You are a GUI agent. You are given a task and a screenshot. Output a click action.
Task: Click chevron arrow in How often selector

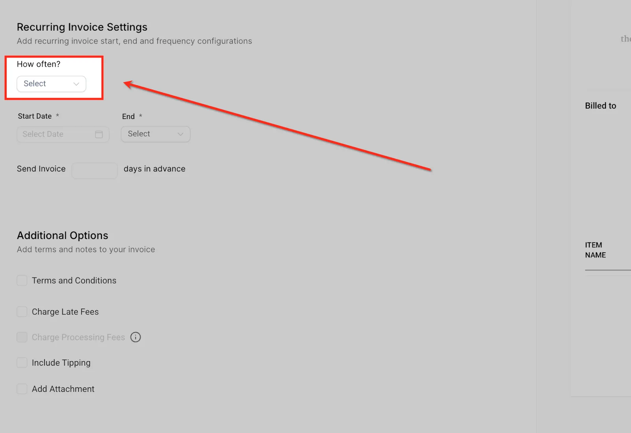click(x=77, y=84)
